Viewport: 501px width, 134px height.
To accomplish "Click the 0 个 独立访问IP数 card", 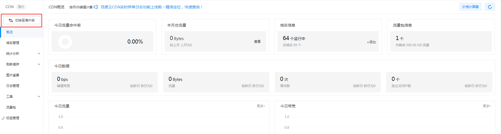I will [x=439, y=82].
